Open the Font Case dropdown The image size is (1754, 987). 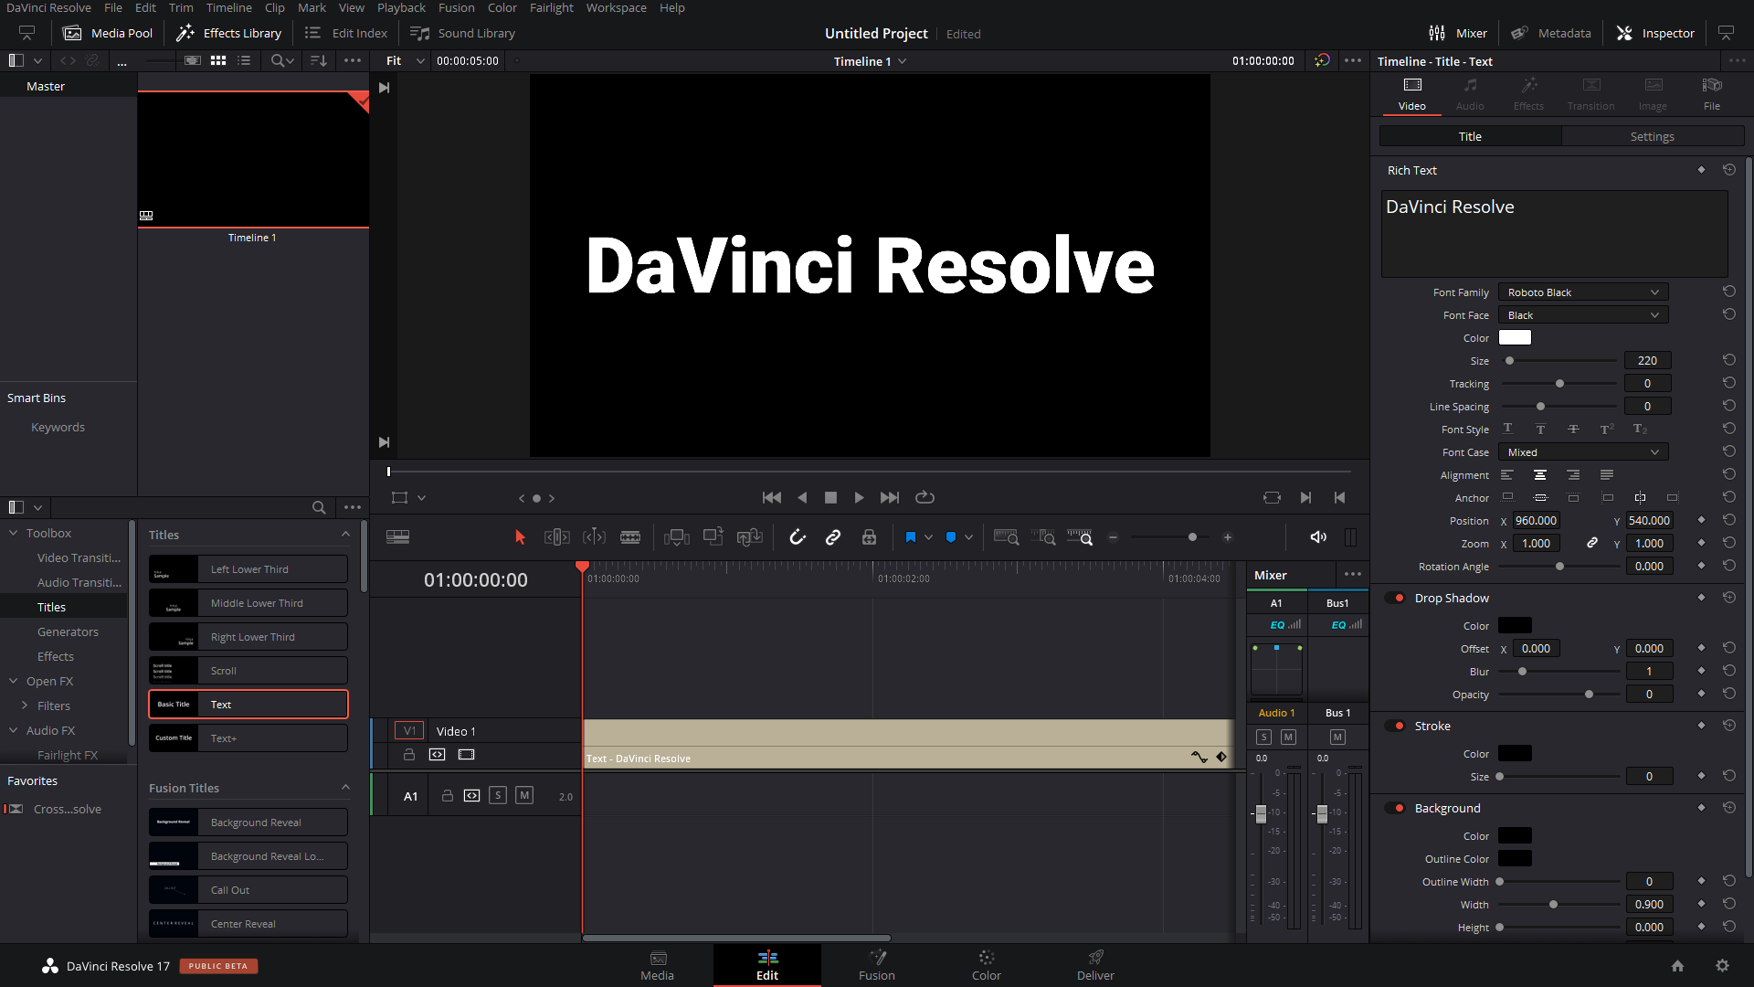pyautogui.click(x=1583, y=452)
